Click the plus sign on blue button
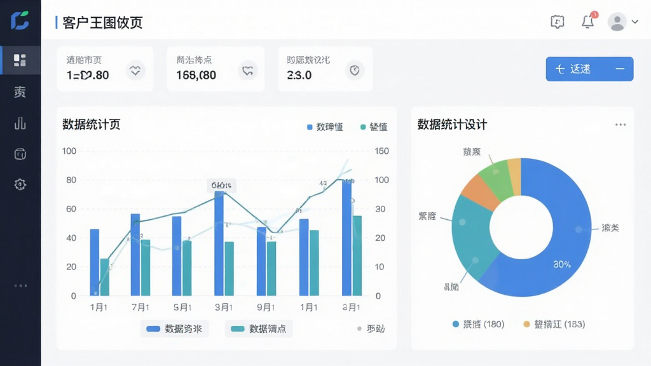 tap(559, 69)
